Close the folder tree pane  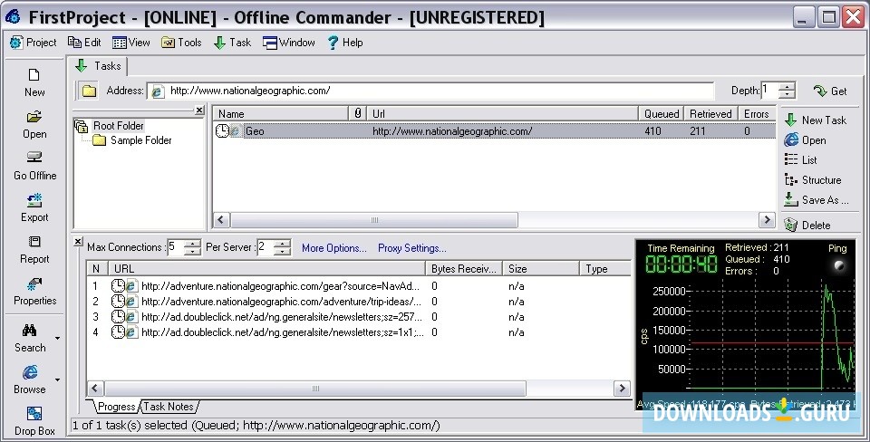(199, 110)
